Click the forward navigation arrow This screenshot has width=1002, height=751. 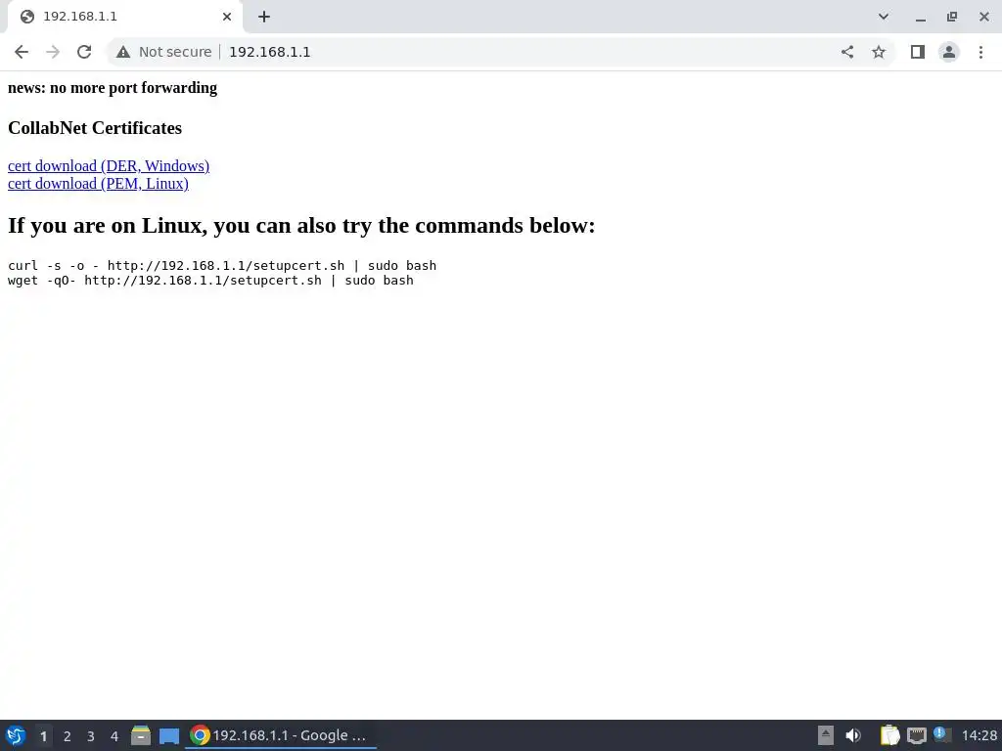53,52
